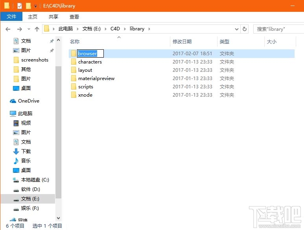Open the Customize Quick Access Toolbar dropdown
This screenshot has height=230, width=304.
[35, 6]
